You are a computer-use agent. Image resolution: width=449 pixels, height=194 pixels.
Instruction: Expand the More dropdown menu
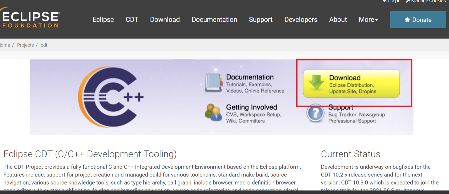368,20
